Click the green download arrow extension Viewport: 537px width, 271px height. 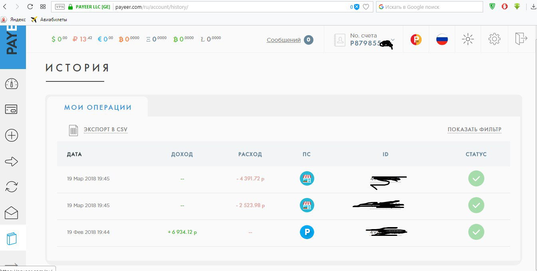pos(517,6)
